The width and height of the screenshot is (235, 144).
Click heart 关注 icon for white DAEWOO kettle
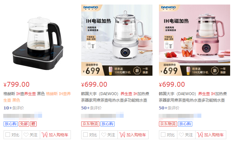pos(104,135)
